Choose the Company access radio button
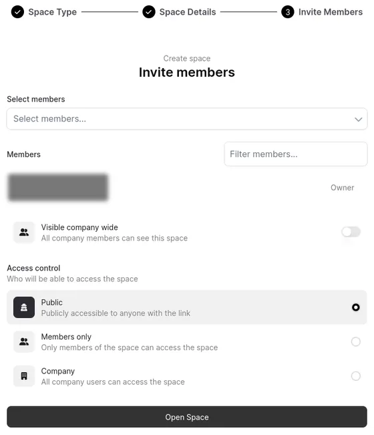374x435 pixels. click(x=356, y=376)
